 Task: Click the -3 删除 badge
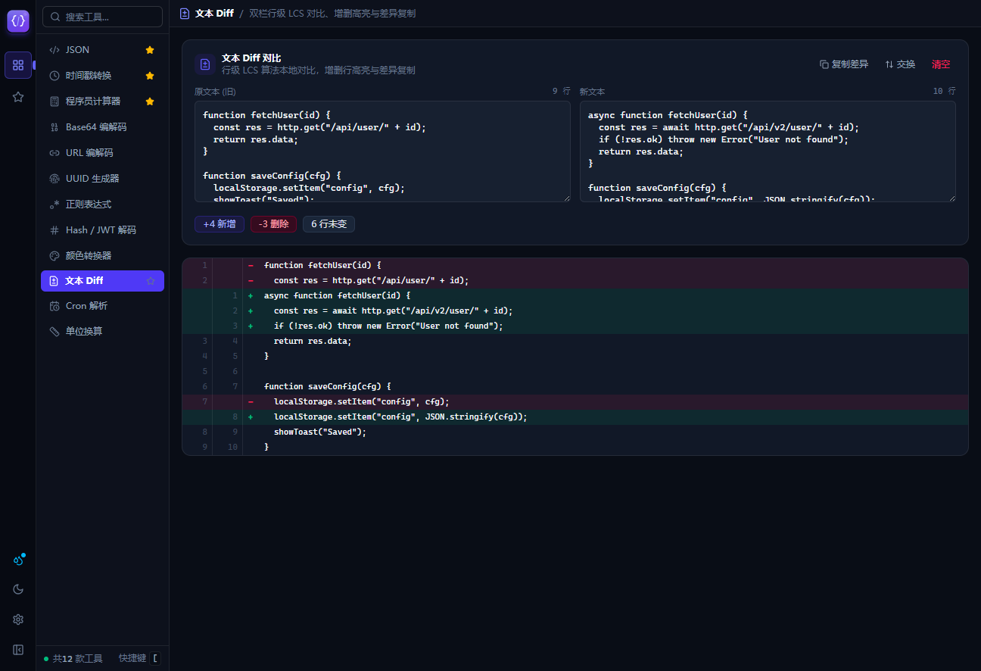[x=273, y=224]
